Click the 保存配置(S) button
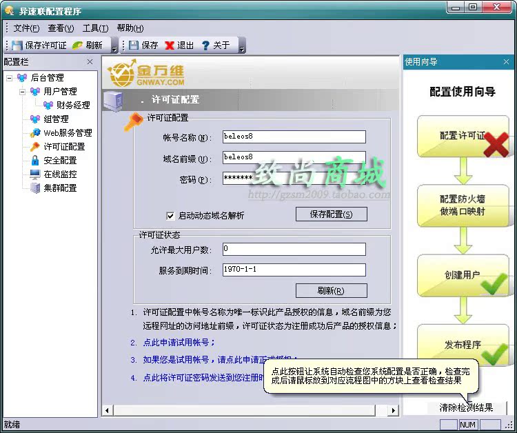This screenshot has width=517, height=433. click(x=332, y=214)
